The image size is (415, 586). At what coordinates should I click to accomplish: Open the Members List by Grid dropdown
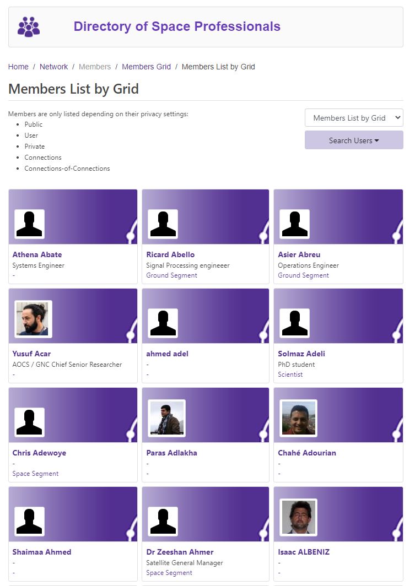click(354, 118)
